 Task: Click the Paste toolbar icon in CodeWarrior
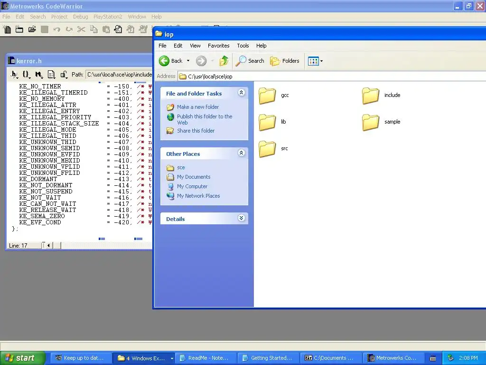pyautogui.click(x=106, y=29)
